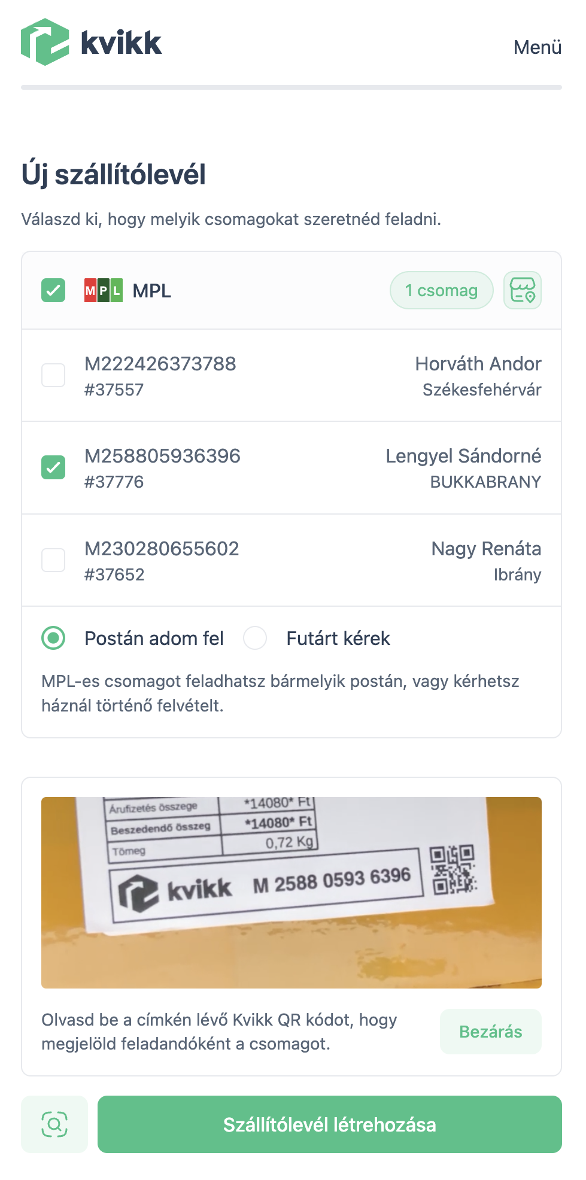Uncheck the MPL select-all checkbox
Image resolution: width=586 pixels, height=1180 pixels.
53,291
